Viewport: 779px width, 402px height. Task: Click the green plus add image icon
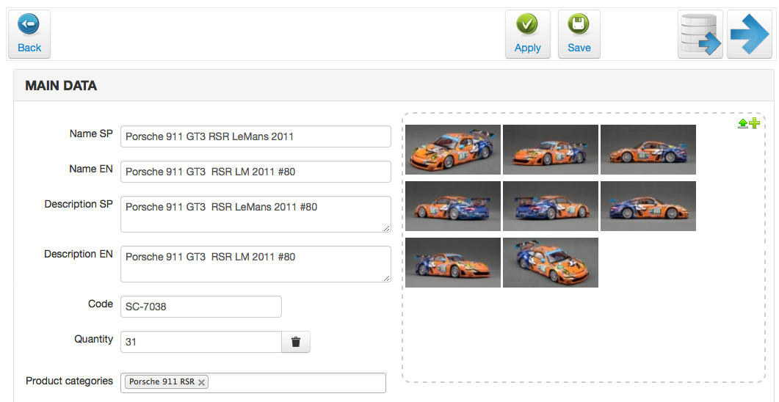[x=754, y=123]
